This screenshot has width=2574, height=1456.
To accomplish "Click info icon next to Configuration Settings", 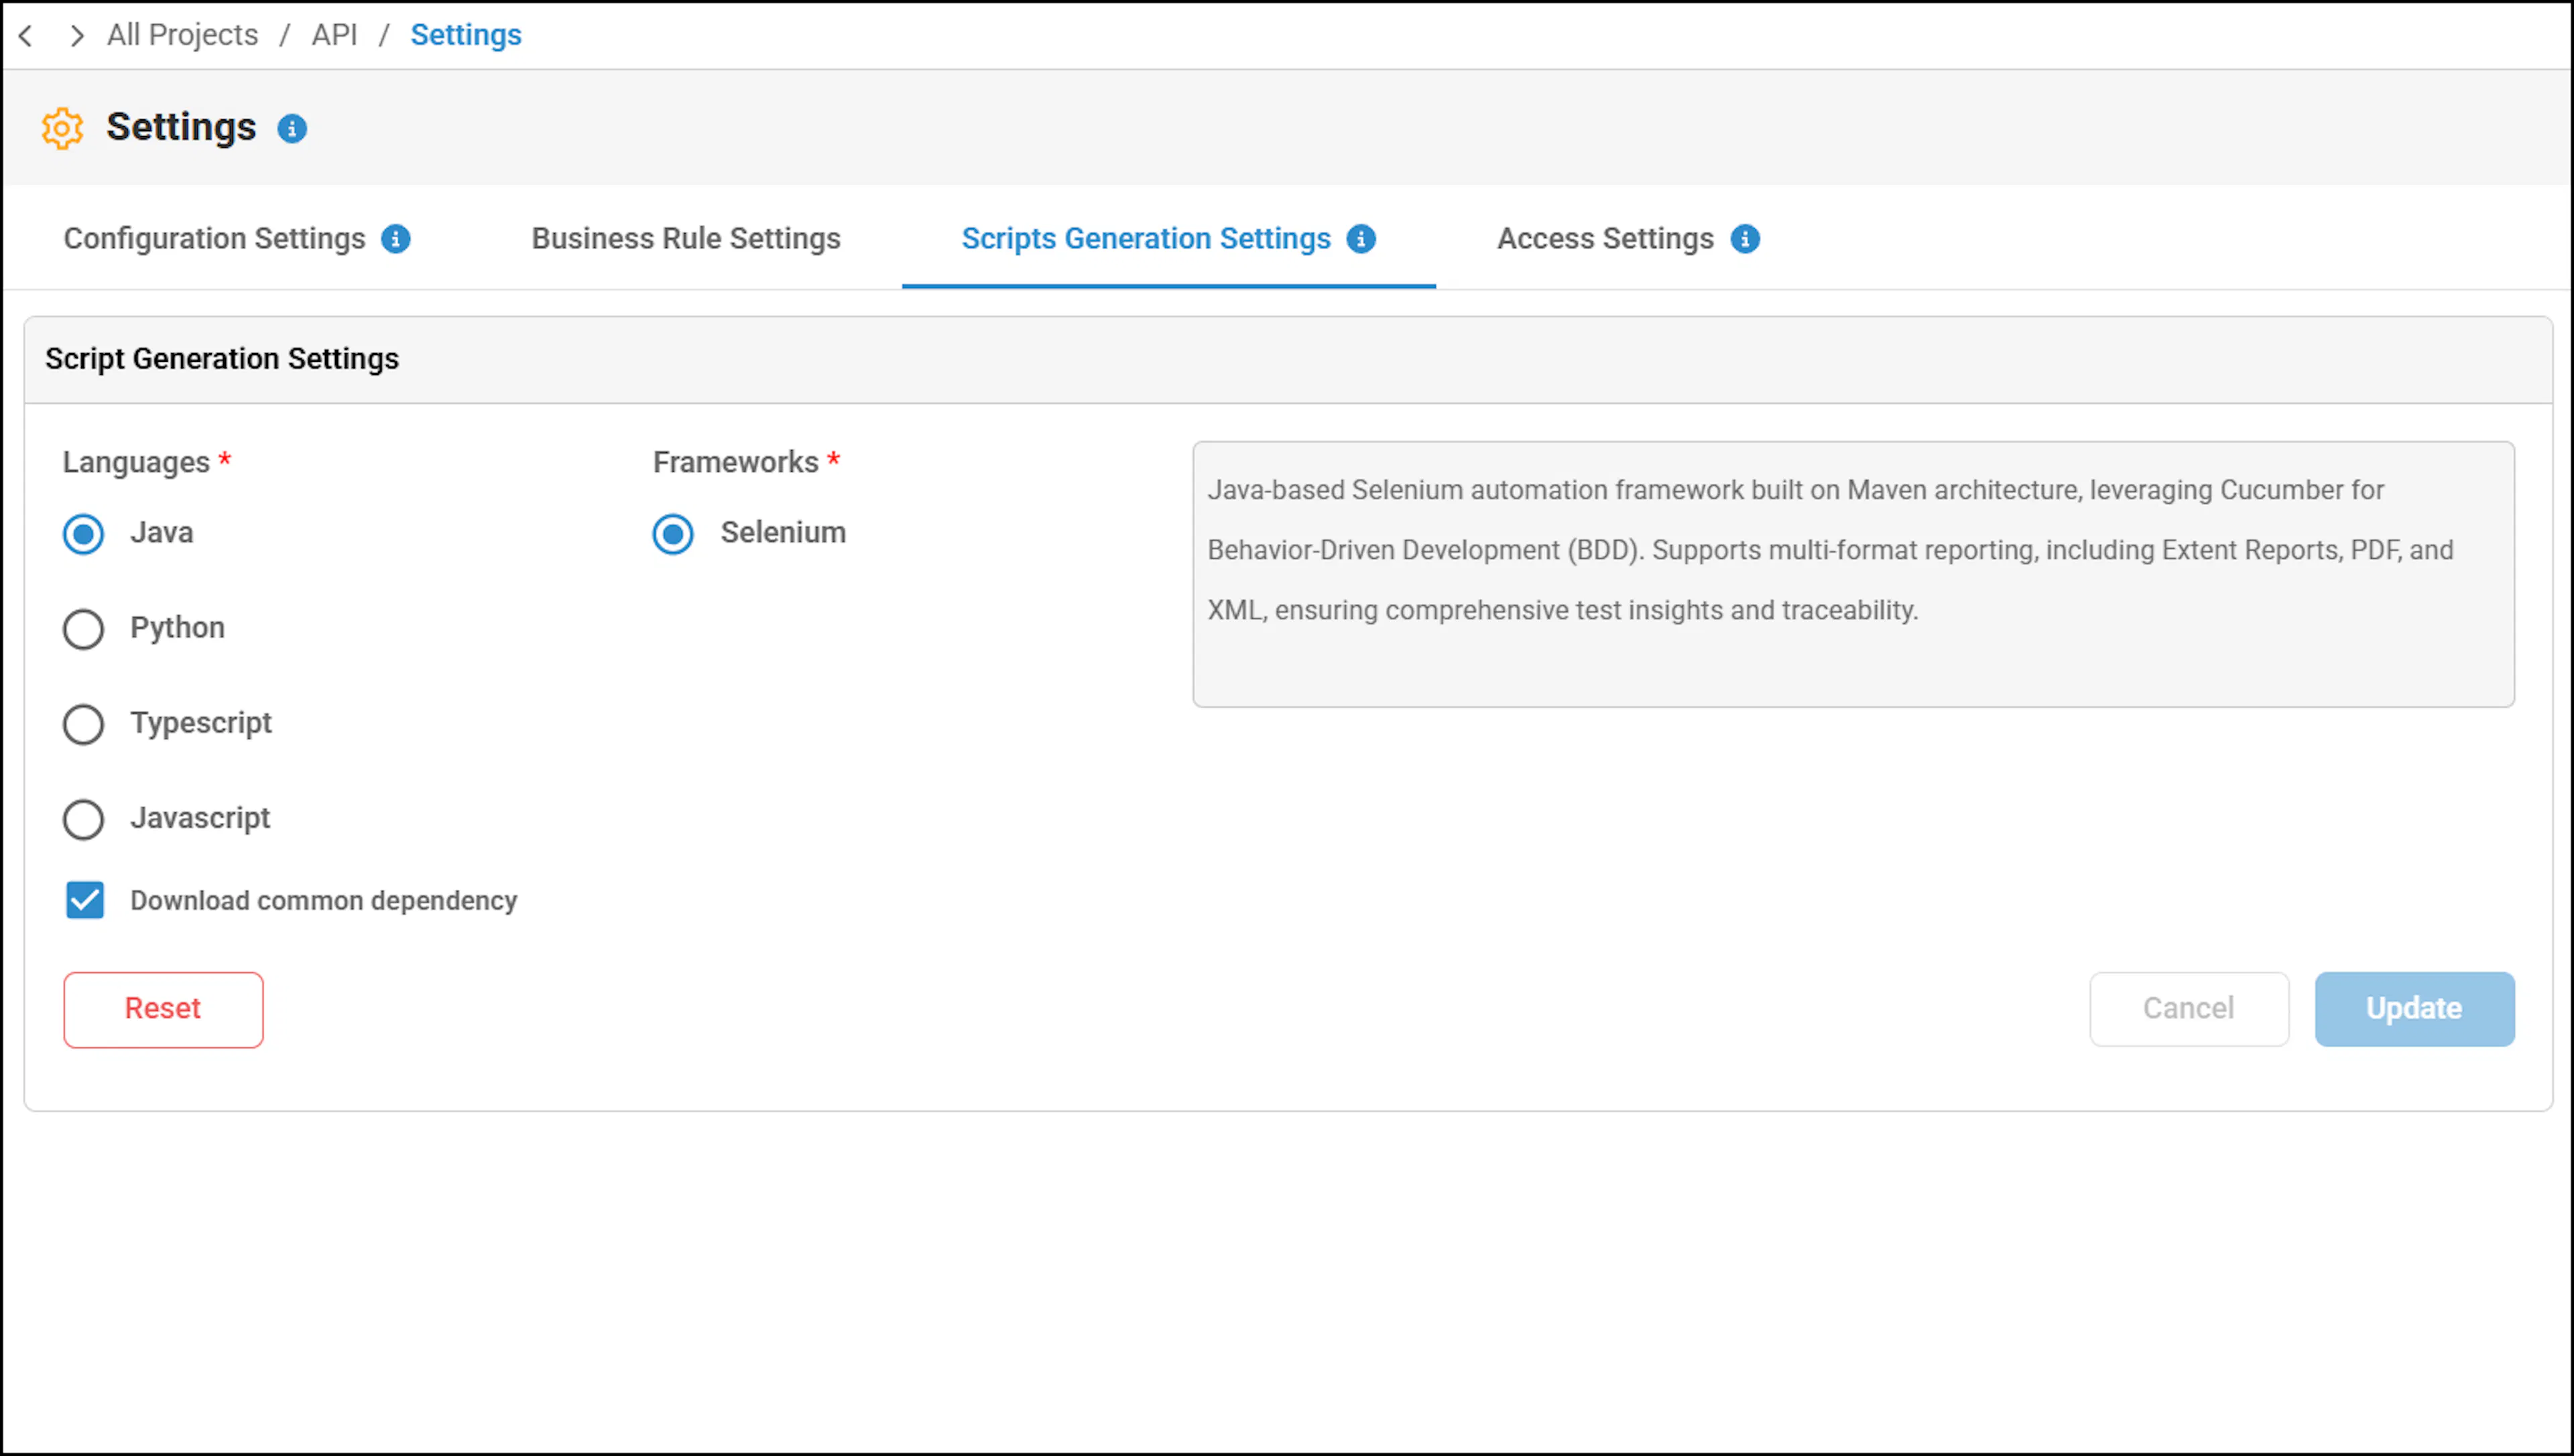I will click(x=396, y=239).
